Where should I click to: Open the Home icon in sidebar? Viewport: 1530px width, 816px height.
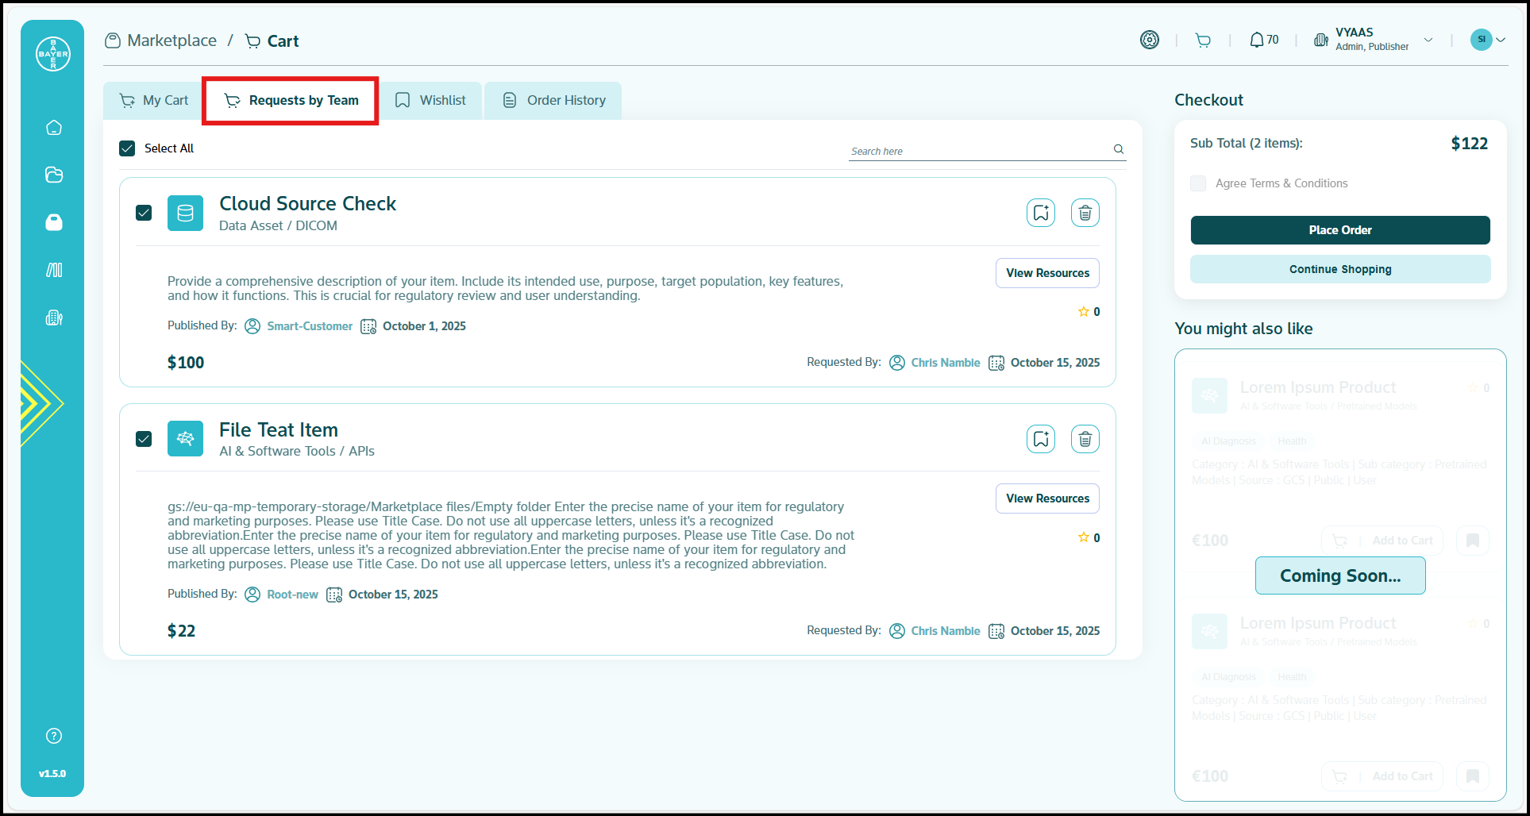(54, 128)
